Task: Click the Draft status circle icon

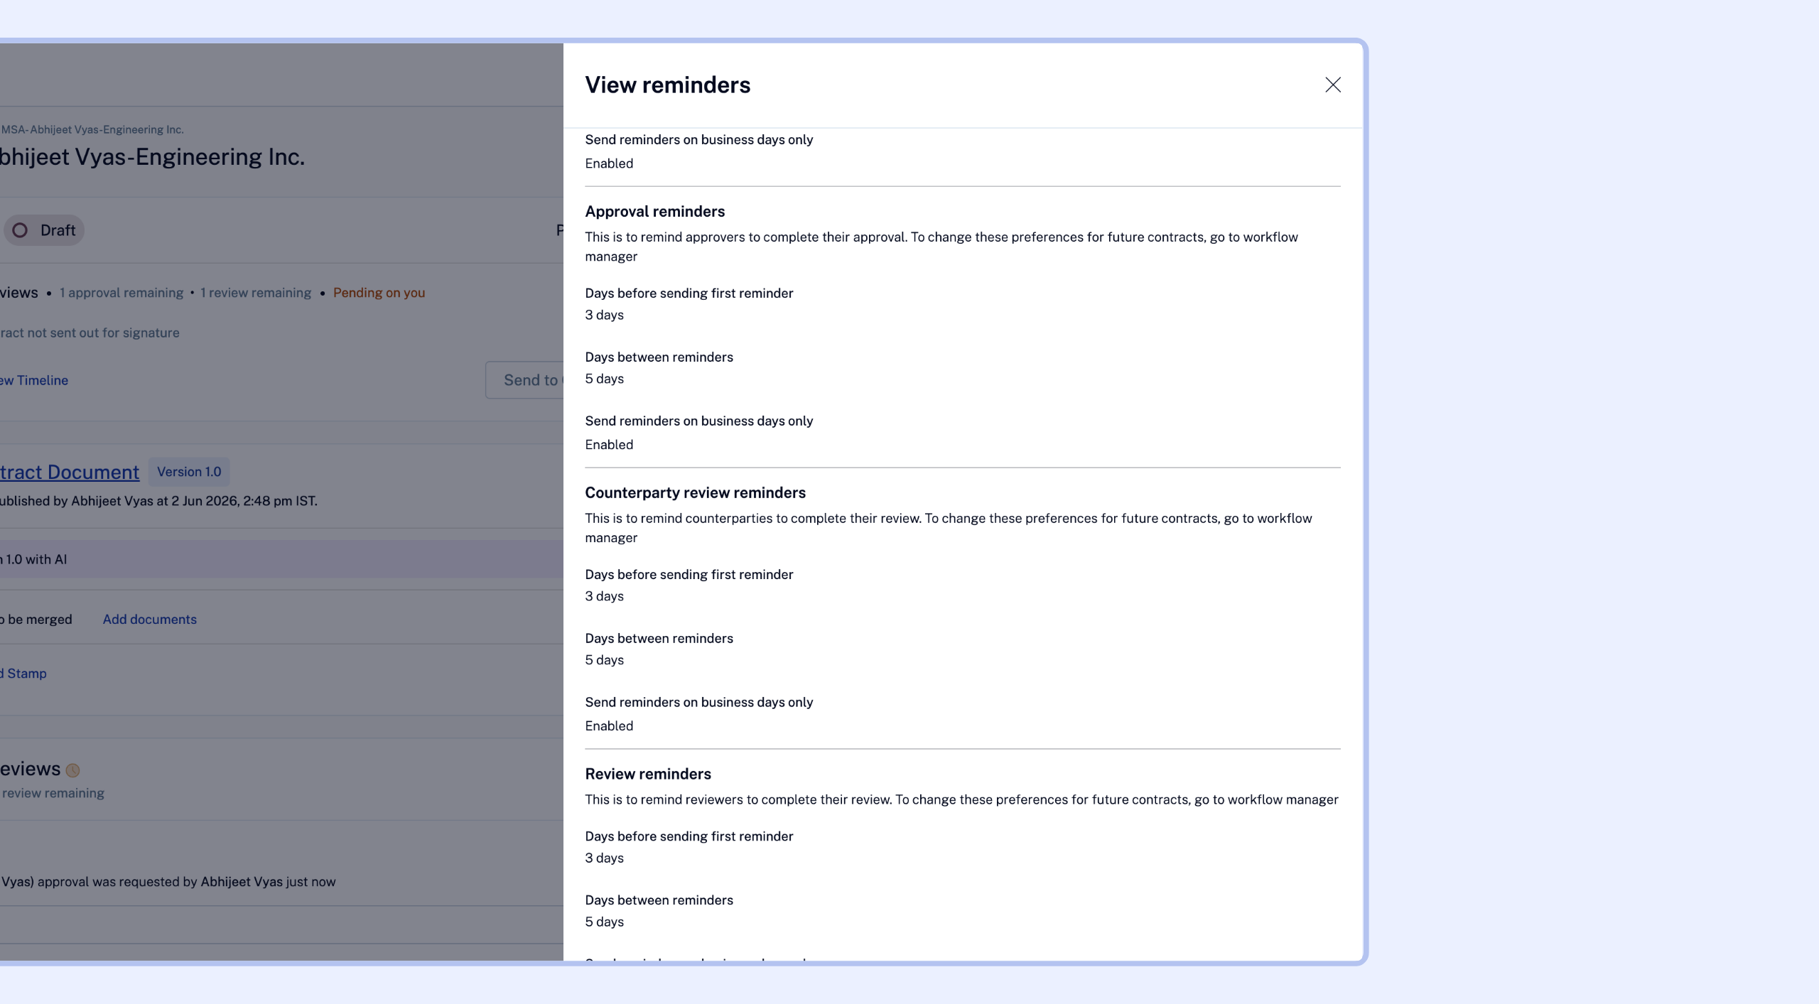Action: (21, 230)
